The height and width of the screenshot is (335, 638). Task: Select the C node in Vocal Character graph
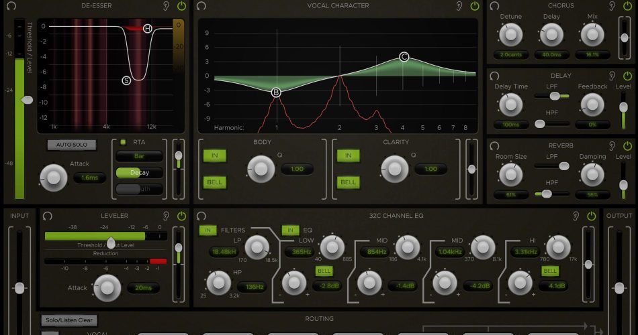[404, 57]
